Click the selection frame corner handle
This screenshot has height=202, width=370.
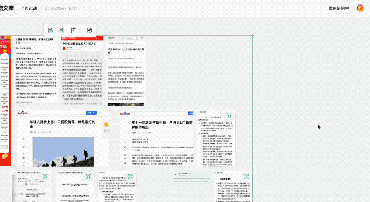pos(252,36)
